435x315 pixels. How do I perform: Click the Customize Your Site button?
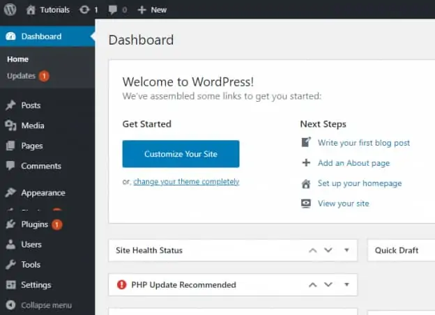click(x=181, y=154)
